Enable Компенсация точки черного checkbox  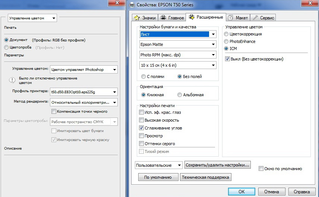(x=54, y=112)
